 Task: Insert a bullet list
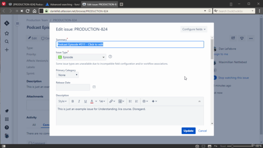[x=130, y=101]
